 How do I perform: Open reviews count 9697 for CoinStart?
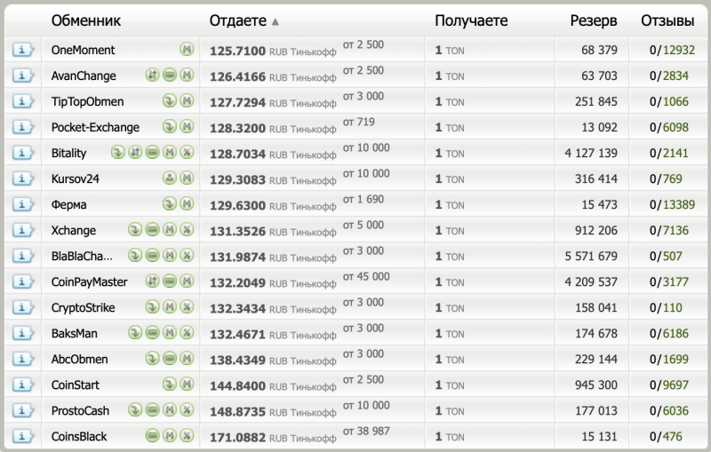pos(675,385)
